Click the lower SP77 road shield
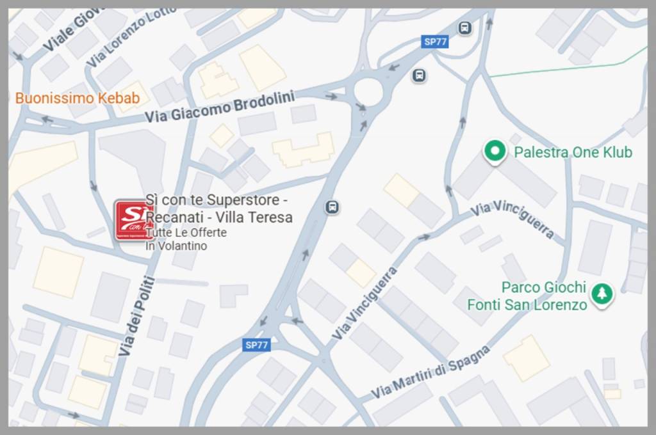The image size is (656, 435). 256,345
